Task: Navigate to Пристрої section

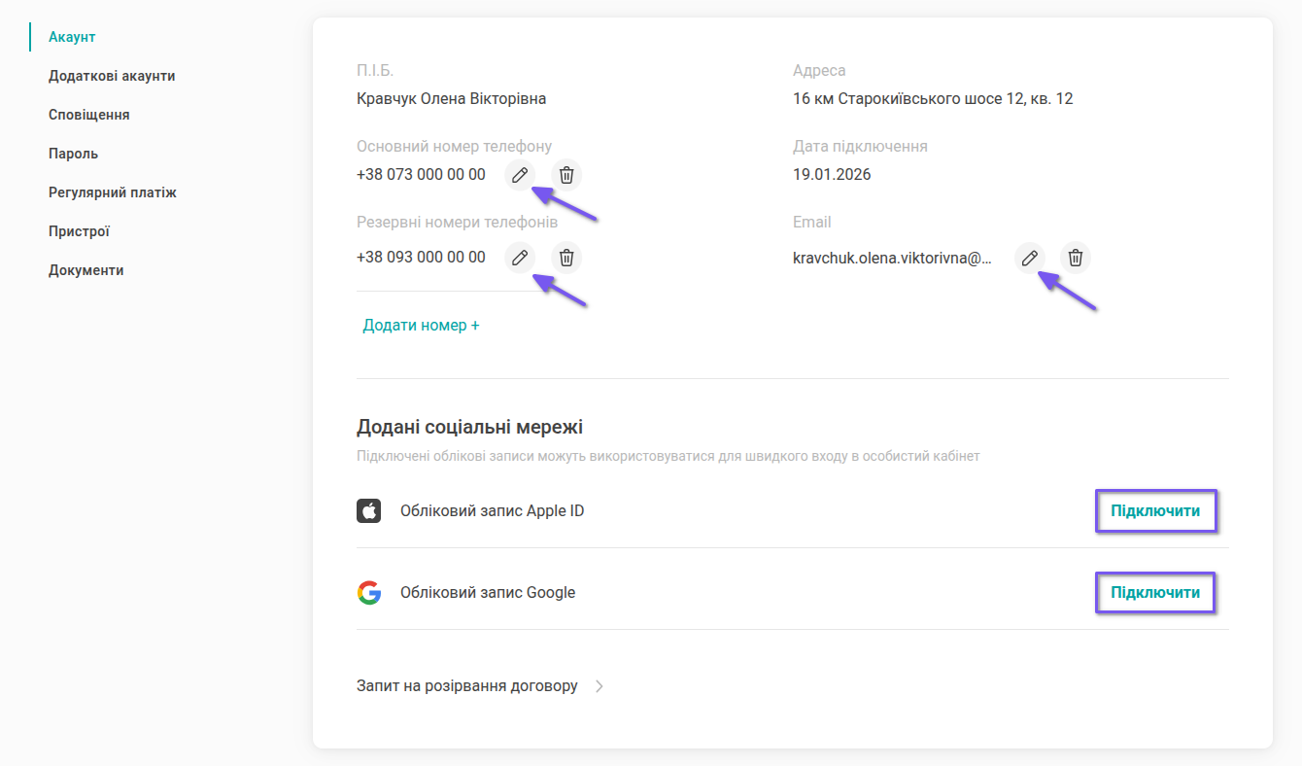Action: coord(79,231)
